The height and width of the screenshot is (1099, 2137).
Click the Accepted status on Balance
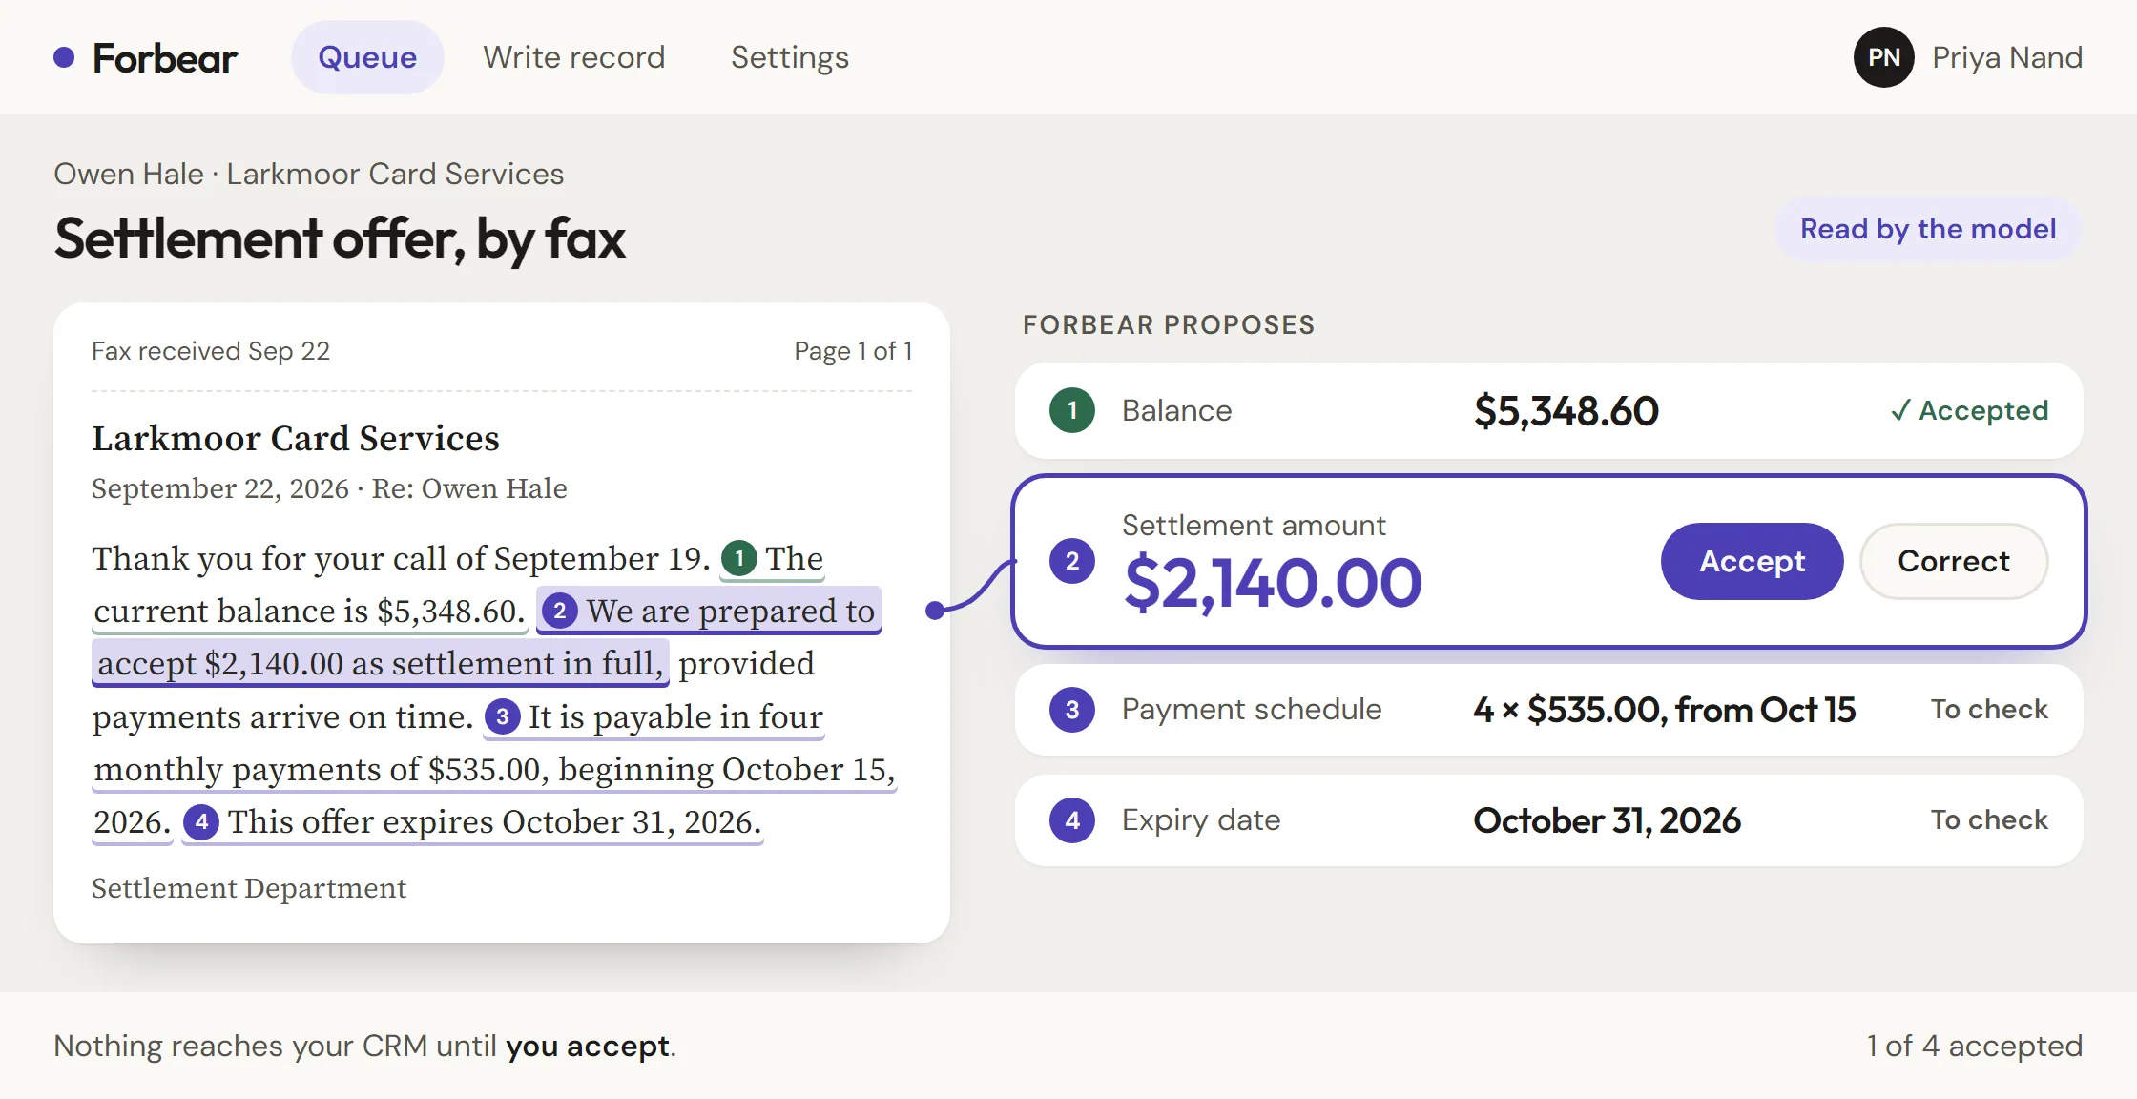pos(1969,410)
